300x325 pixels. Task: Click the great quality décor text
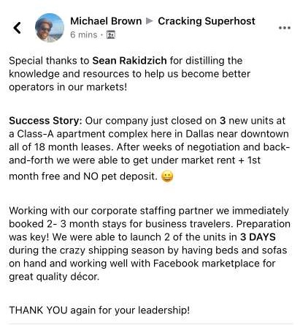pyautogui.click(x=54, y=277)
